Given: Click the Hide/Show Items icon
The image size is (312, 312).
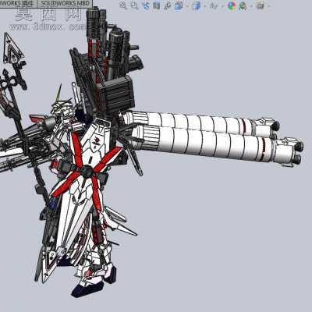Looking at the screenshot, I should (x=214, y=5).
